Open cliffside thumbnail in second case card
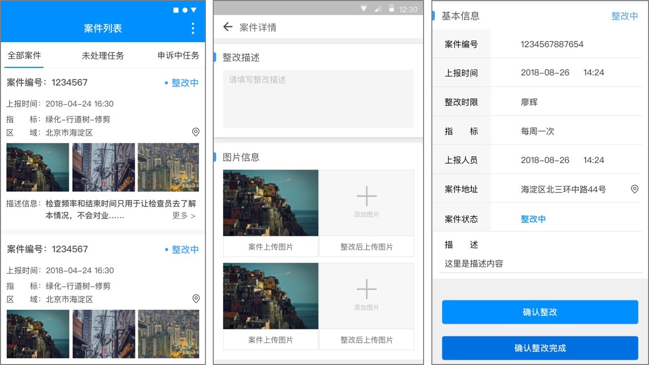This screenshot has height=365, width=649. click(x=38, y=334)
